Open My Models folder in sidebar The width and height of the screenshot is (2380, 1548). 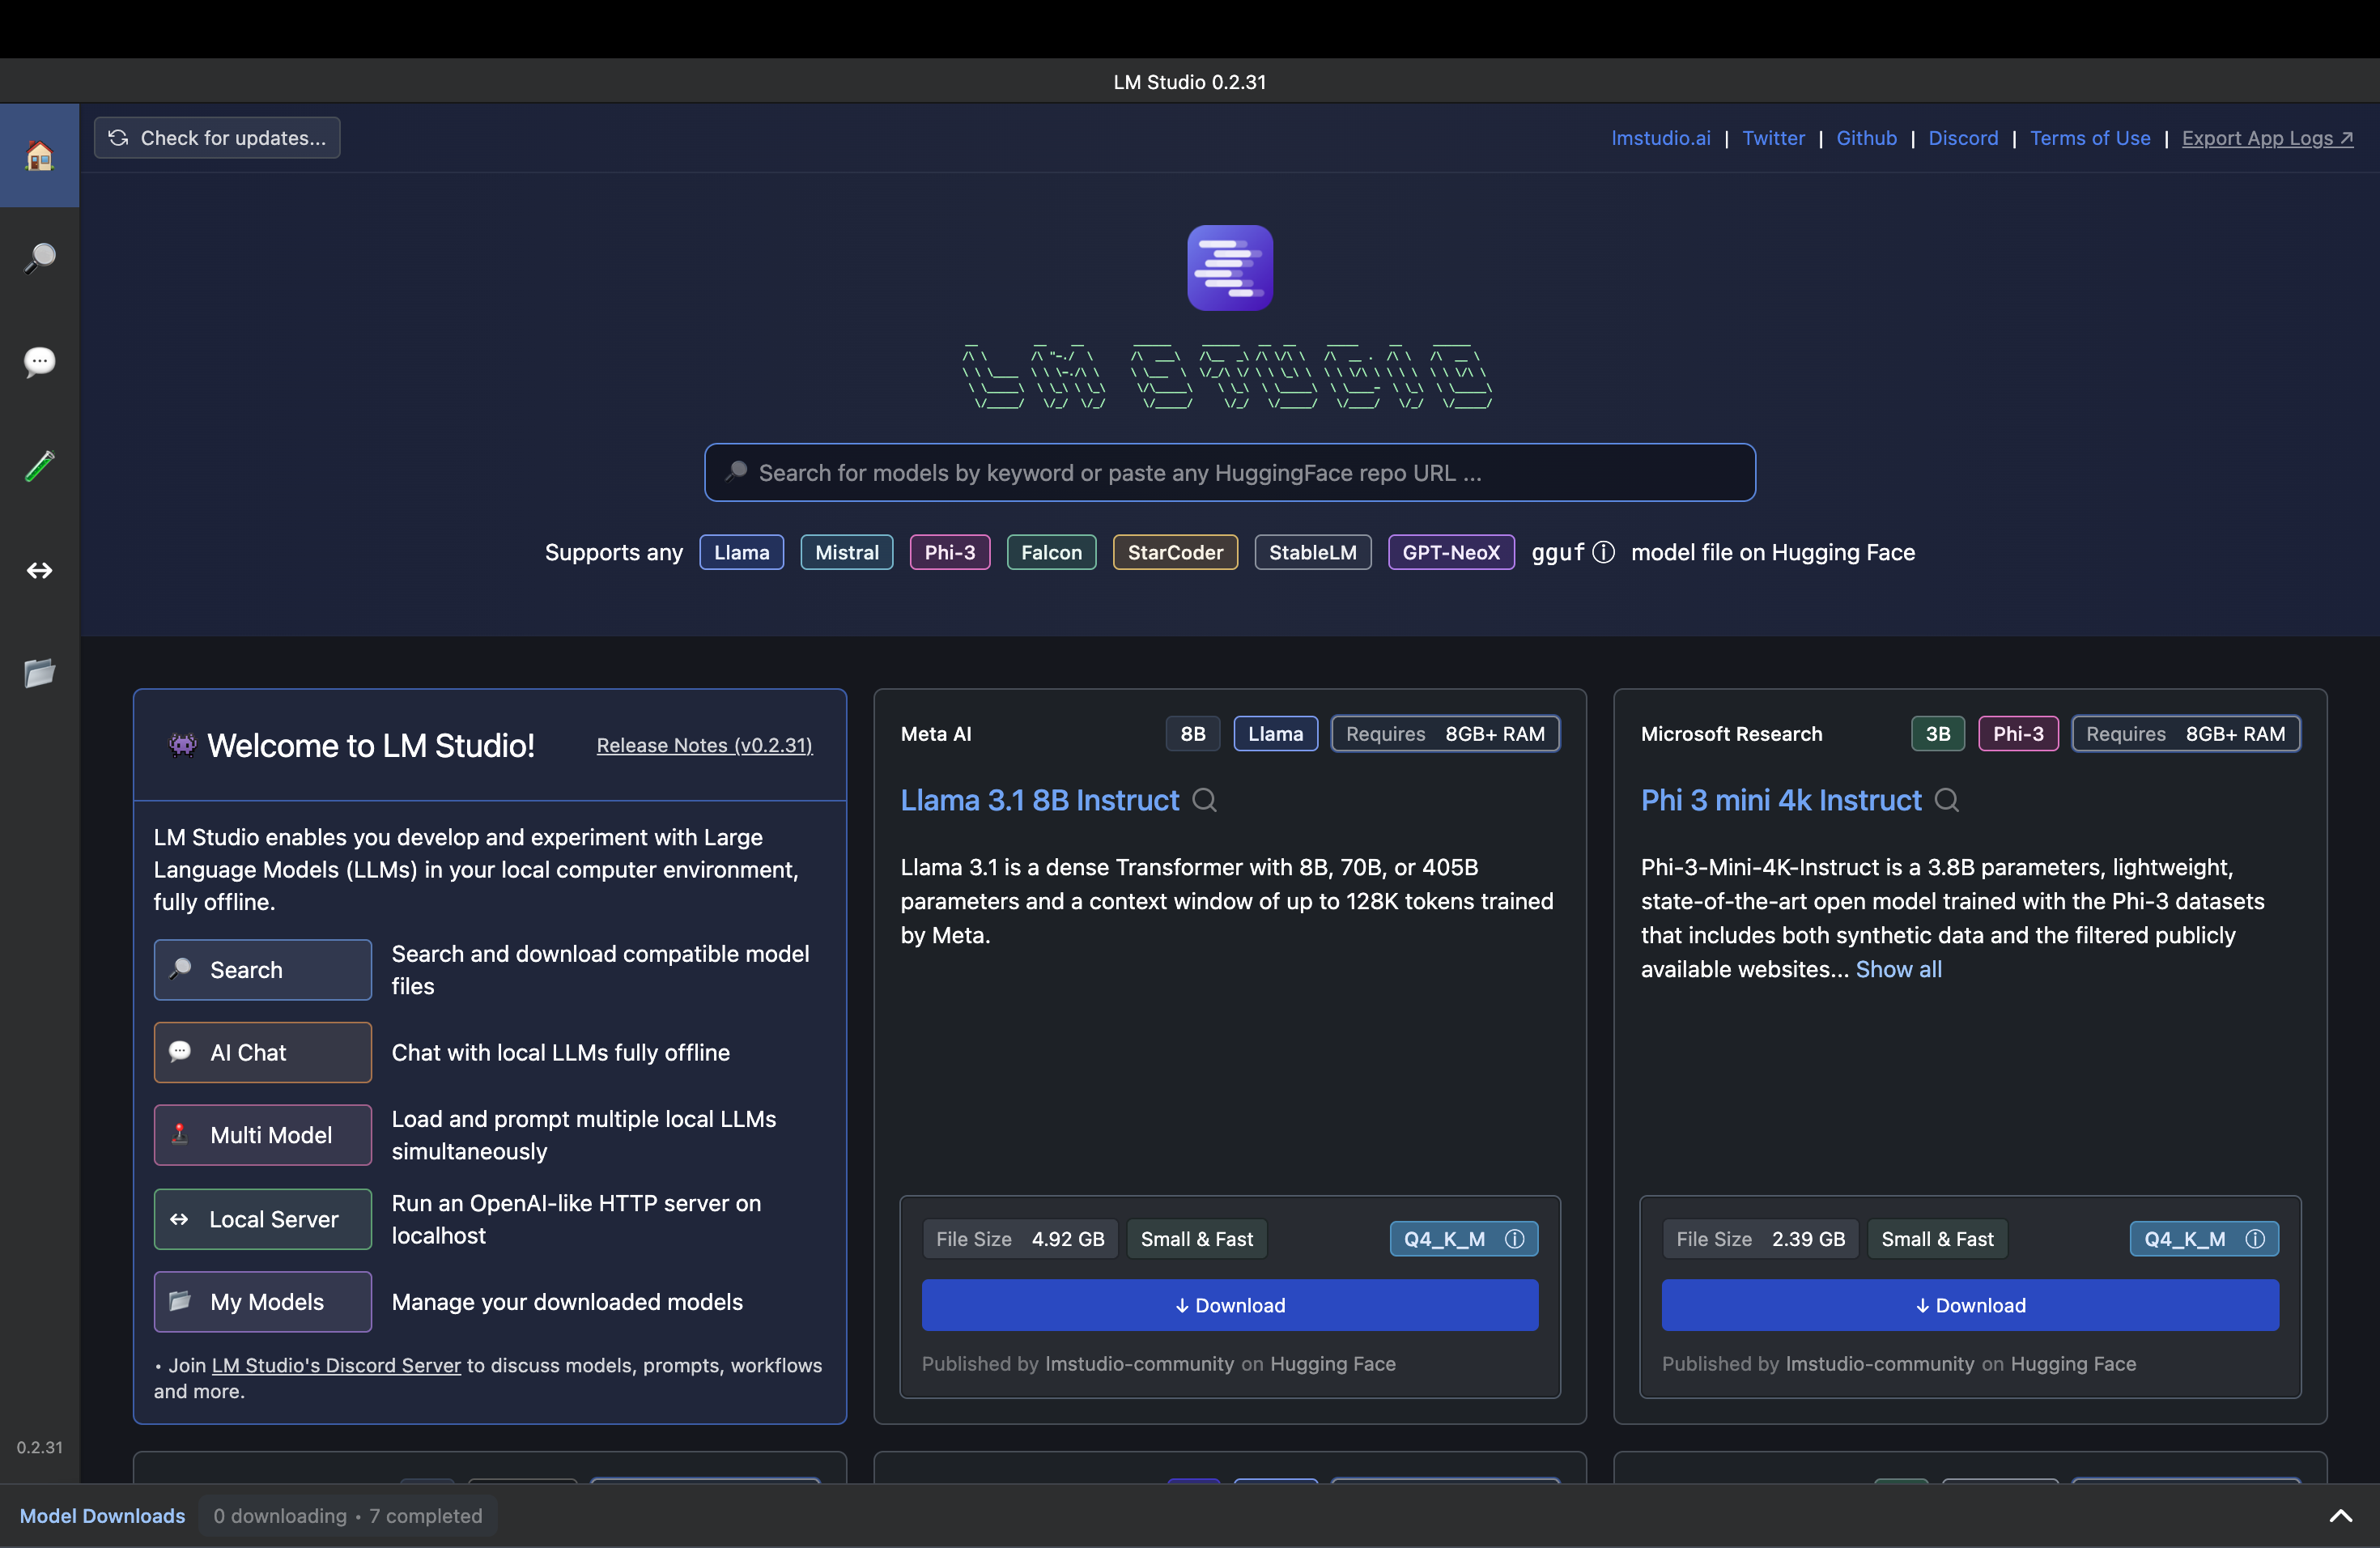click(39, 673)
